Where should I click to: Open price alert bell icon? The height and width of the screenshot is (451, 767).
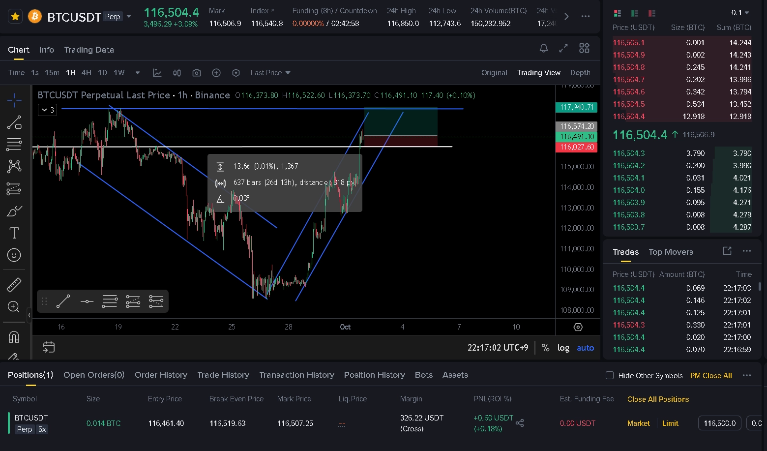pyautogui.click(x=543, y=48)
